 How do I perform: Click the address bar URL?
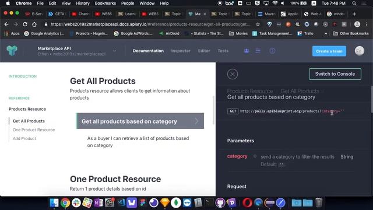coord(150,24)
